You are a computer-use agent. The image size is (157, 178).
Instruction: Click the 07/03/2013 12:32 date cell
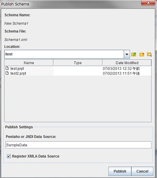pyautogui.click(x=121, y=69)
